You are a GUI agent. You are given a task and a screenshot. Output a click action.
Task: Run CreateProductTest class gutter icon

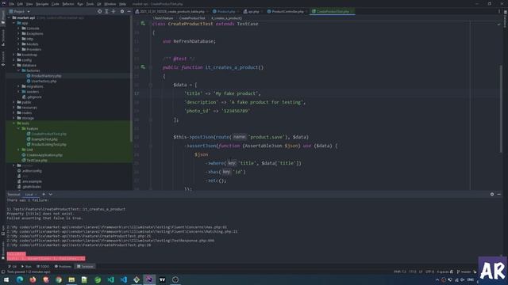click(x=143, y=24)
